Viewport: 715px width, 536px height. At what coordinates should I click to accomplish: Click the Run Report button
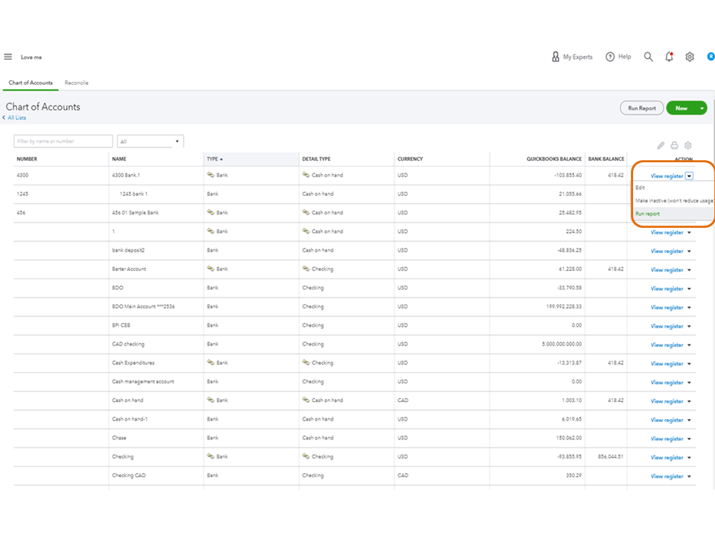(641, 108)
